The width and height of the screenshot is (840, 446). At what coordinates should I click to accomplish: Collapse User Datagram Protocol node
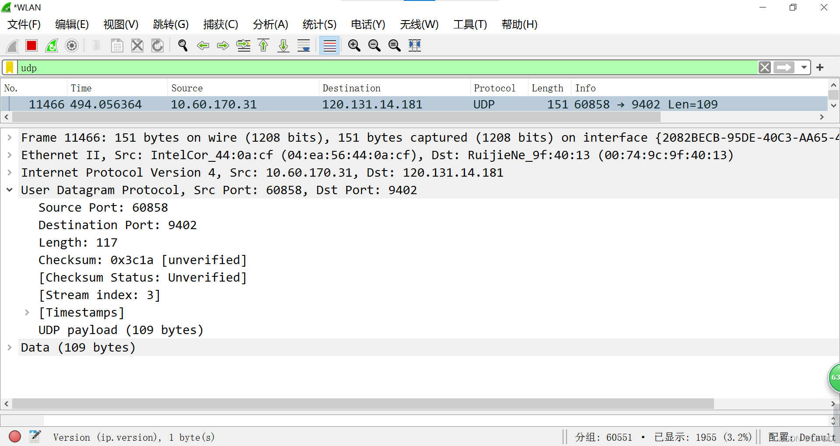[x=10, y=190]
